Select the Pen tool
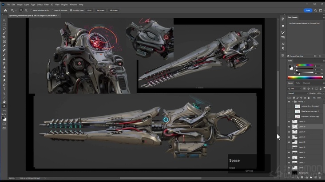The width and height of the screenshot is (325, 182). pyautogui.click(x=4, y=85)
